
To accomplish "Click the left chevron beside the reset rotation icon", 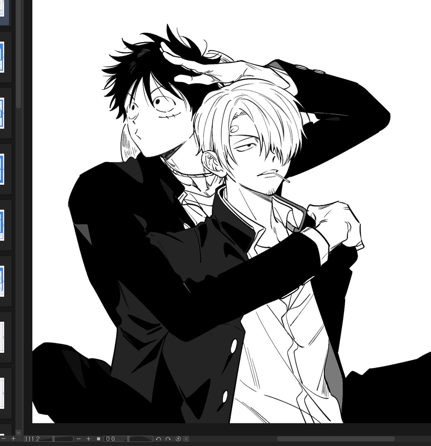I will [186, 439].
